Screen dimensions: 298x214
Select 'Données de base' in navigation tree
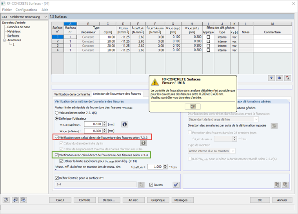[x=19, y=27]
